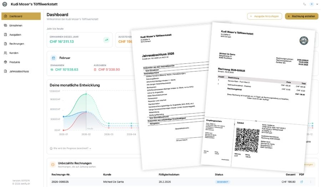Click the icon beside CHF 10'938.63
Screen dimensions: 321x187
(x=52, y=70)
